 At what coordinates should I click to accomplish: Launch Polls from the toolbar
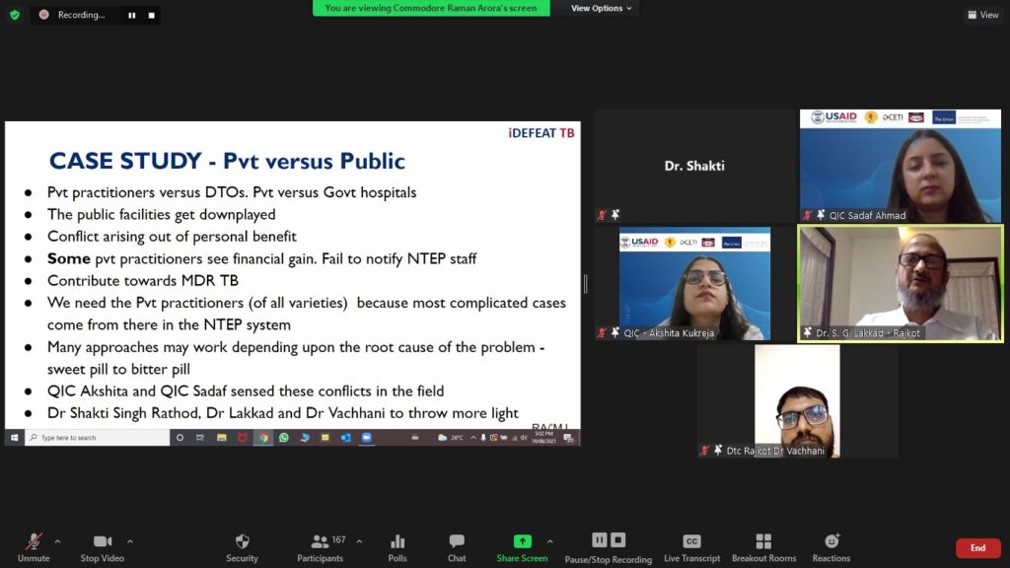[x=397, y=547]
